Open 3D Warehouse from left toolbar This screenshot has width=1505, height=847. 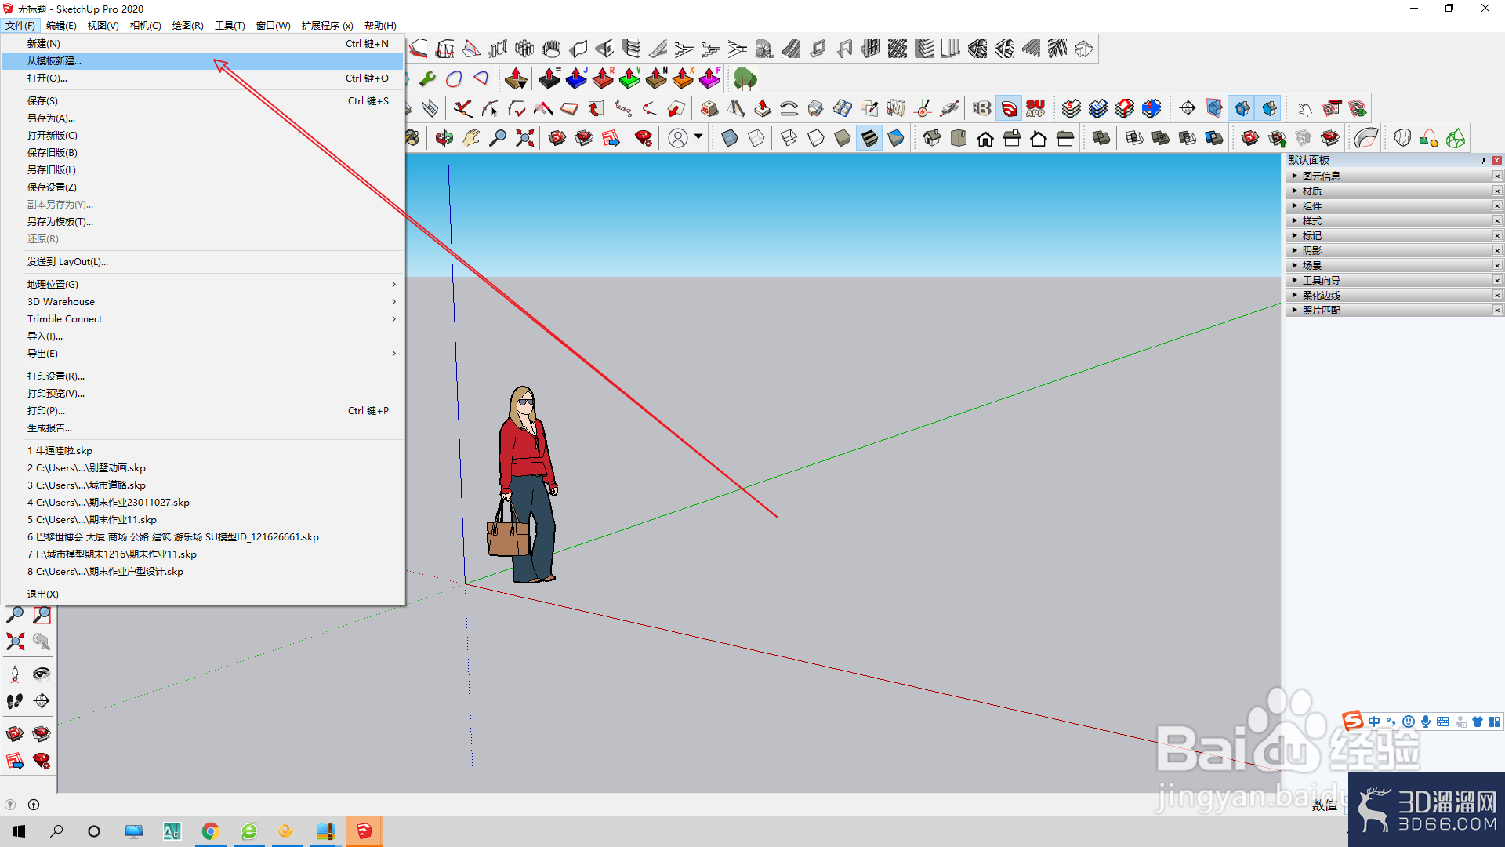[x=15, y=734]
